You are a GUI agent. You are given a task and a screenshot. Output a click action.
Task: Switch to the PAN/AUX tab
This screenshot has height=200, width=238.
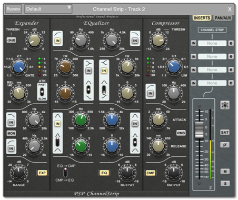point(223,18)
